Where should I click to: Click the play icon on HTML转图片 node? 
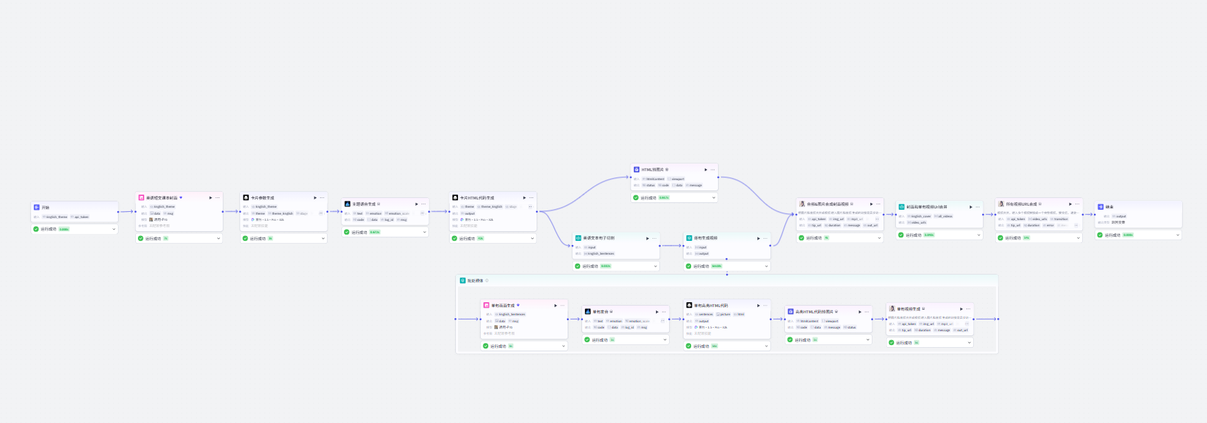[x=706, y=170]
